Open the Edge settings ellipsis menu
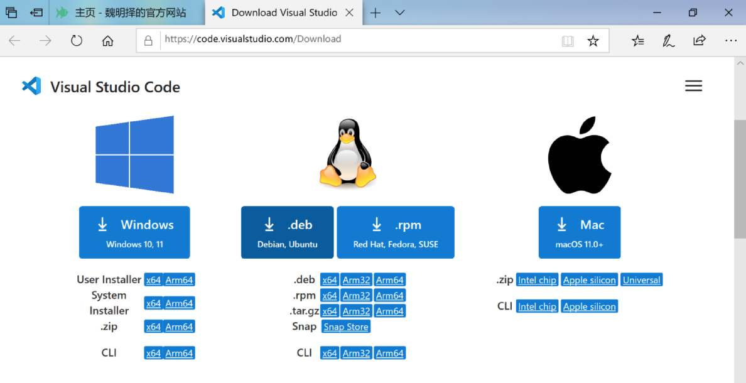Screen dimensions: 746x383 (730, 40)
